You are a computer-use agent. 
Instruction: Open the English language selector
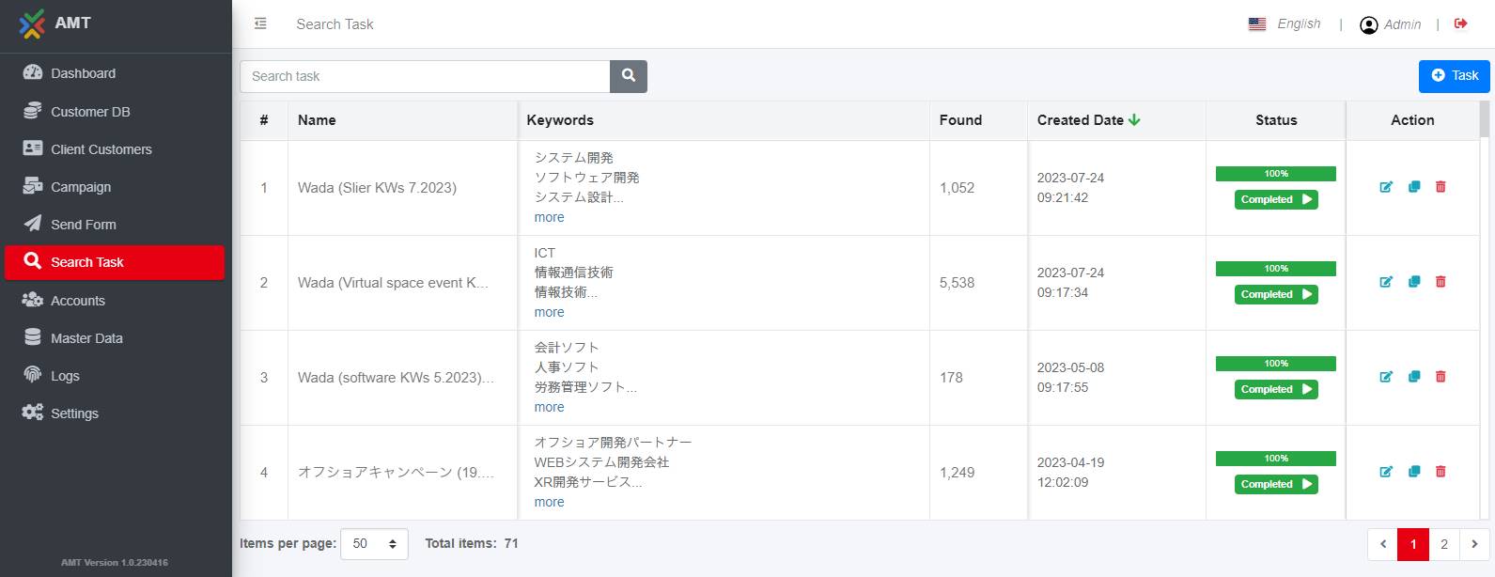[1285, 24]
